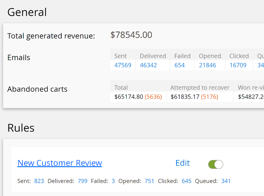Click rule Clicked count 645
Viewport: 264px width, 196px height.
click(x=186, y=181)
